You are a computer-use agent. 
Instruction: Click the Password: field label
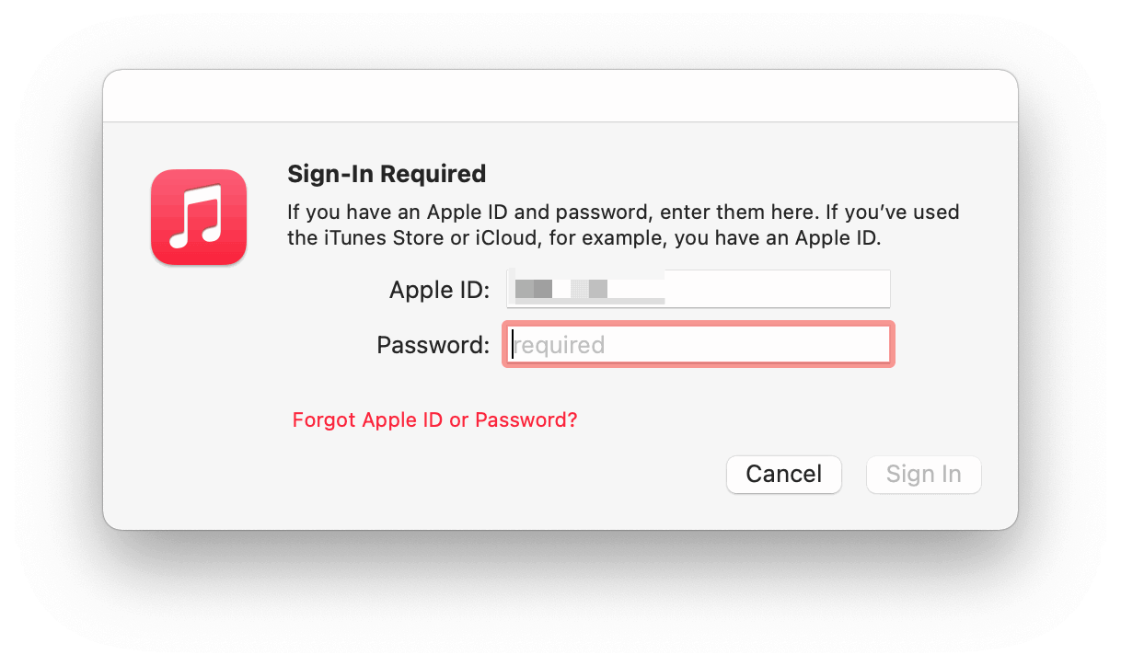433,346
